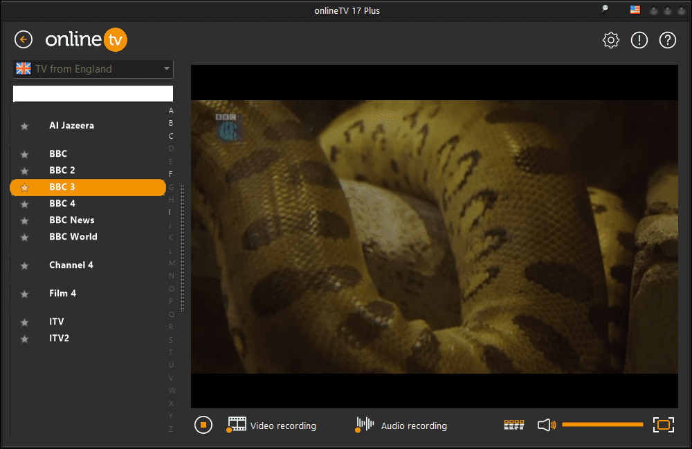Viewport: 692px width, 449px height.
Task: Open help with the question mark icon
Action: 667,40
